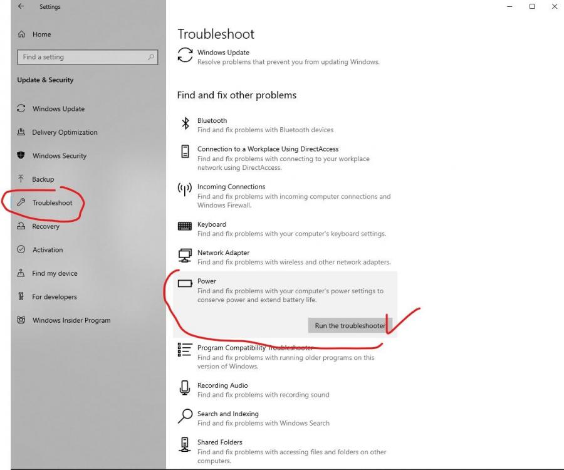The width and height of the screenshot is (564, 470).
Task: Click the Shared Folders server icon
Action: point(184,444)
